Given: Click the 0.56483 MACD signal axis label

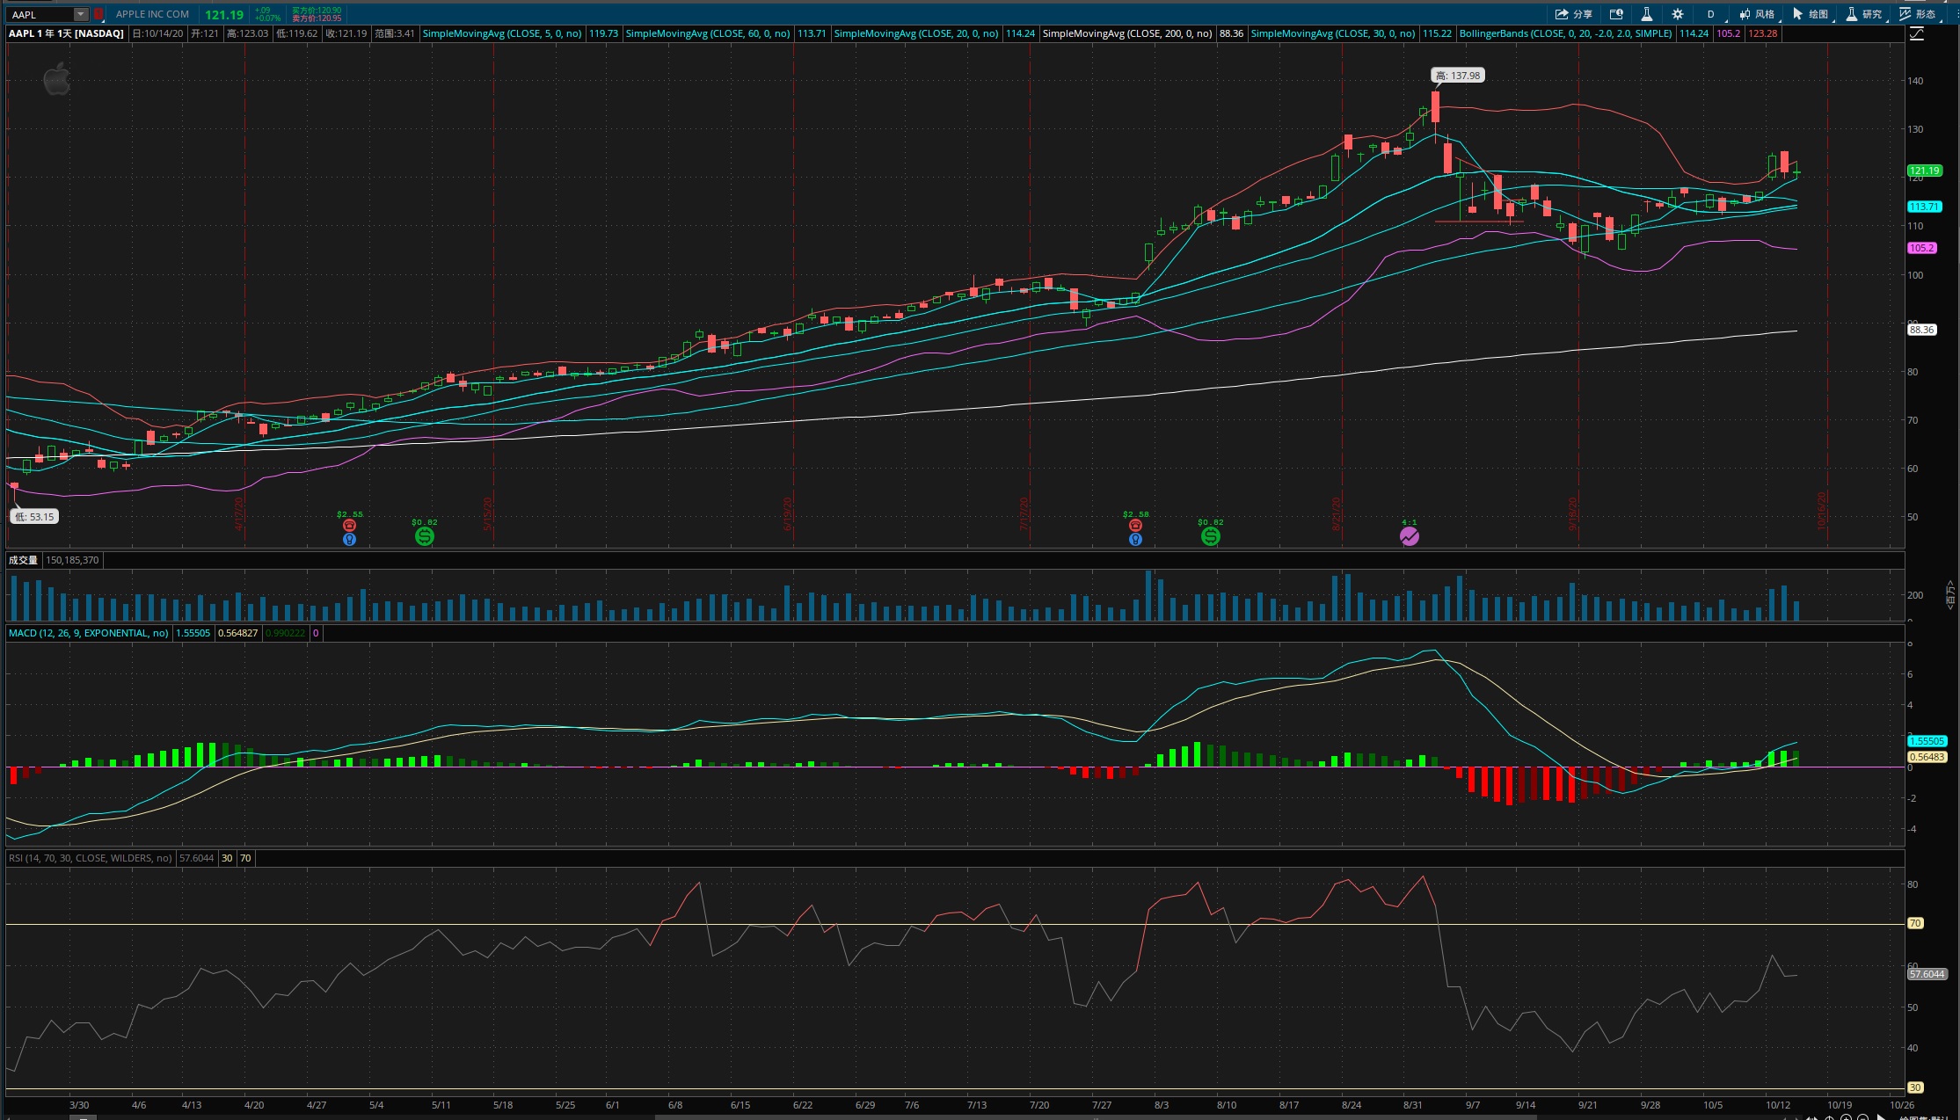Looking at the screenshot, I should pyautogui.click(x=1927, y=757).
